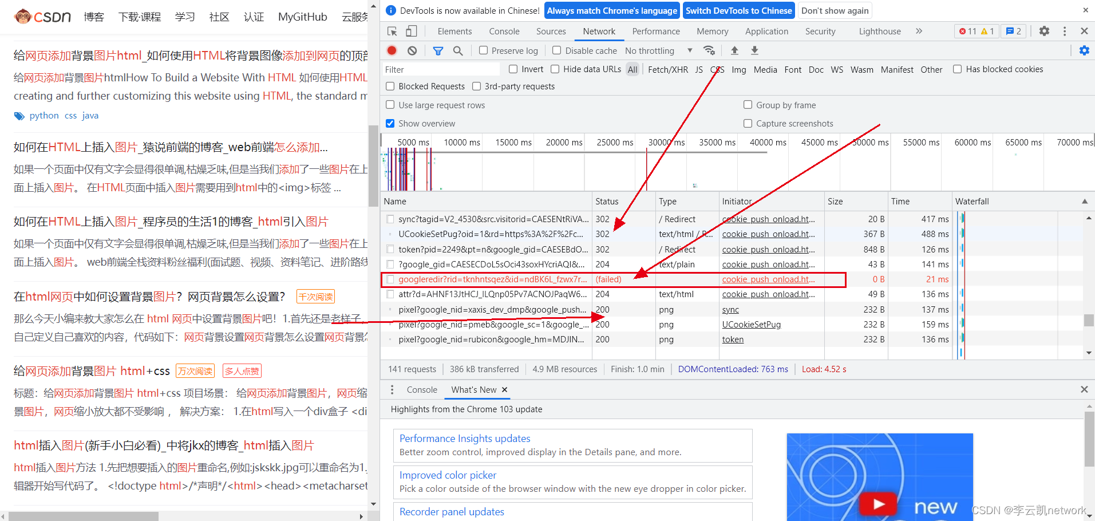Image resolution: width=1095 pixels, height=521 pixels.
Task: Tick Blocked Requests checkbox
Action: point(390,86)
